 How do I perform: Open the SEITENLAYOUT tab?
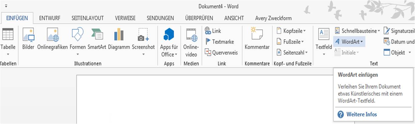coord(88,18)
